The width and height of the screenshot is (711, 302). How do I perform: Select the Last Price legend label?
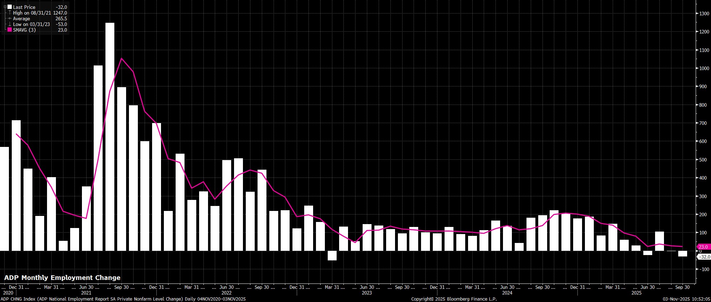coord(24,7)
